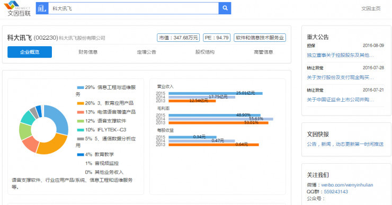Click the 毛利率 chart title

point(163,108)
